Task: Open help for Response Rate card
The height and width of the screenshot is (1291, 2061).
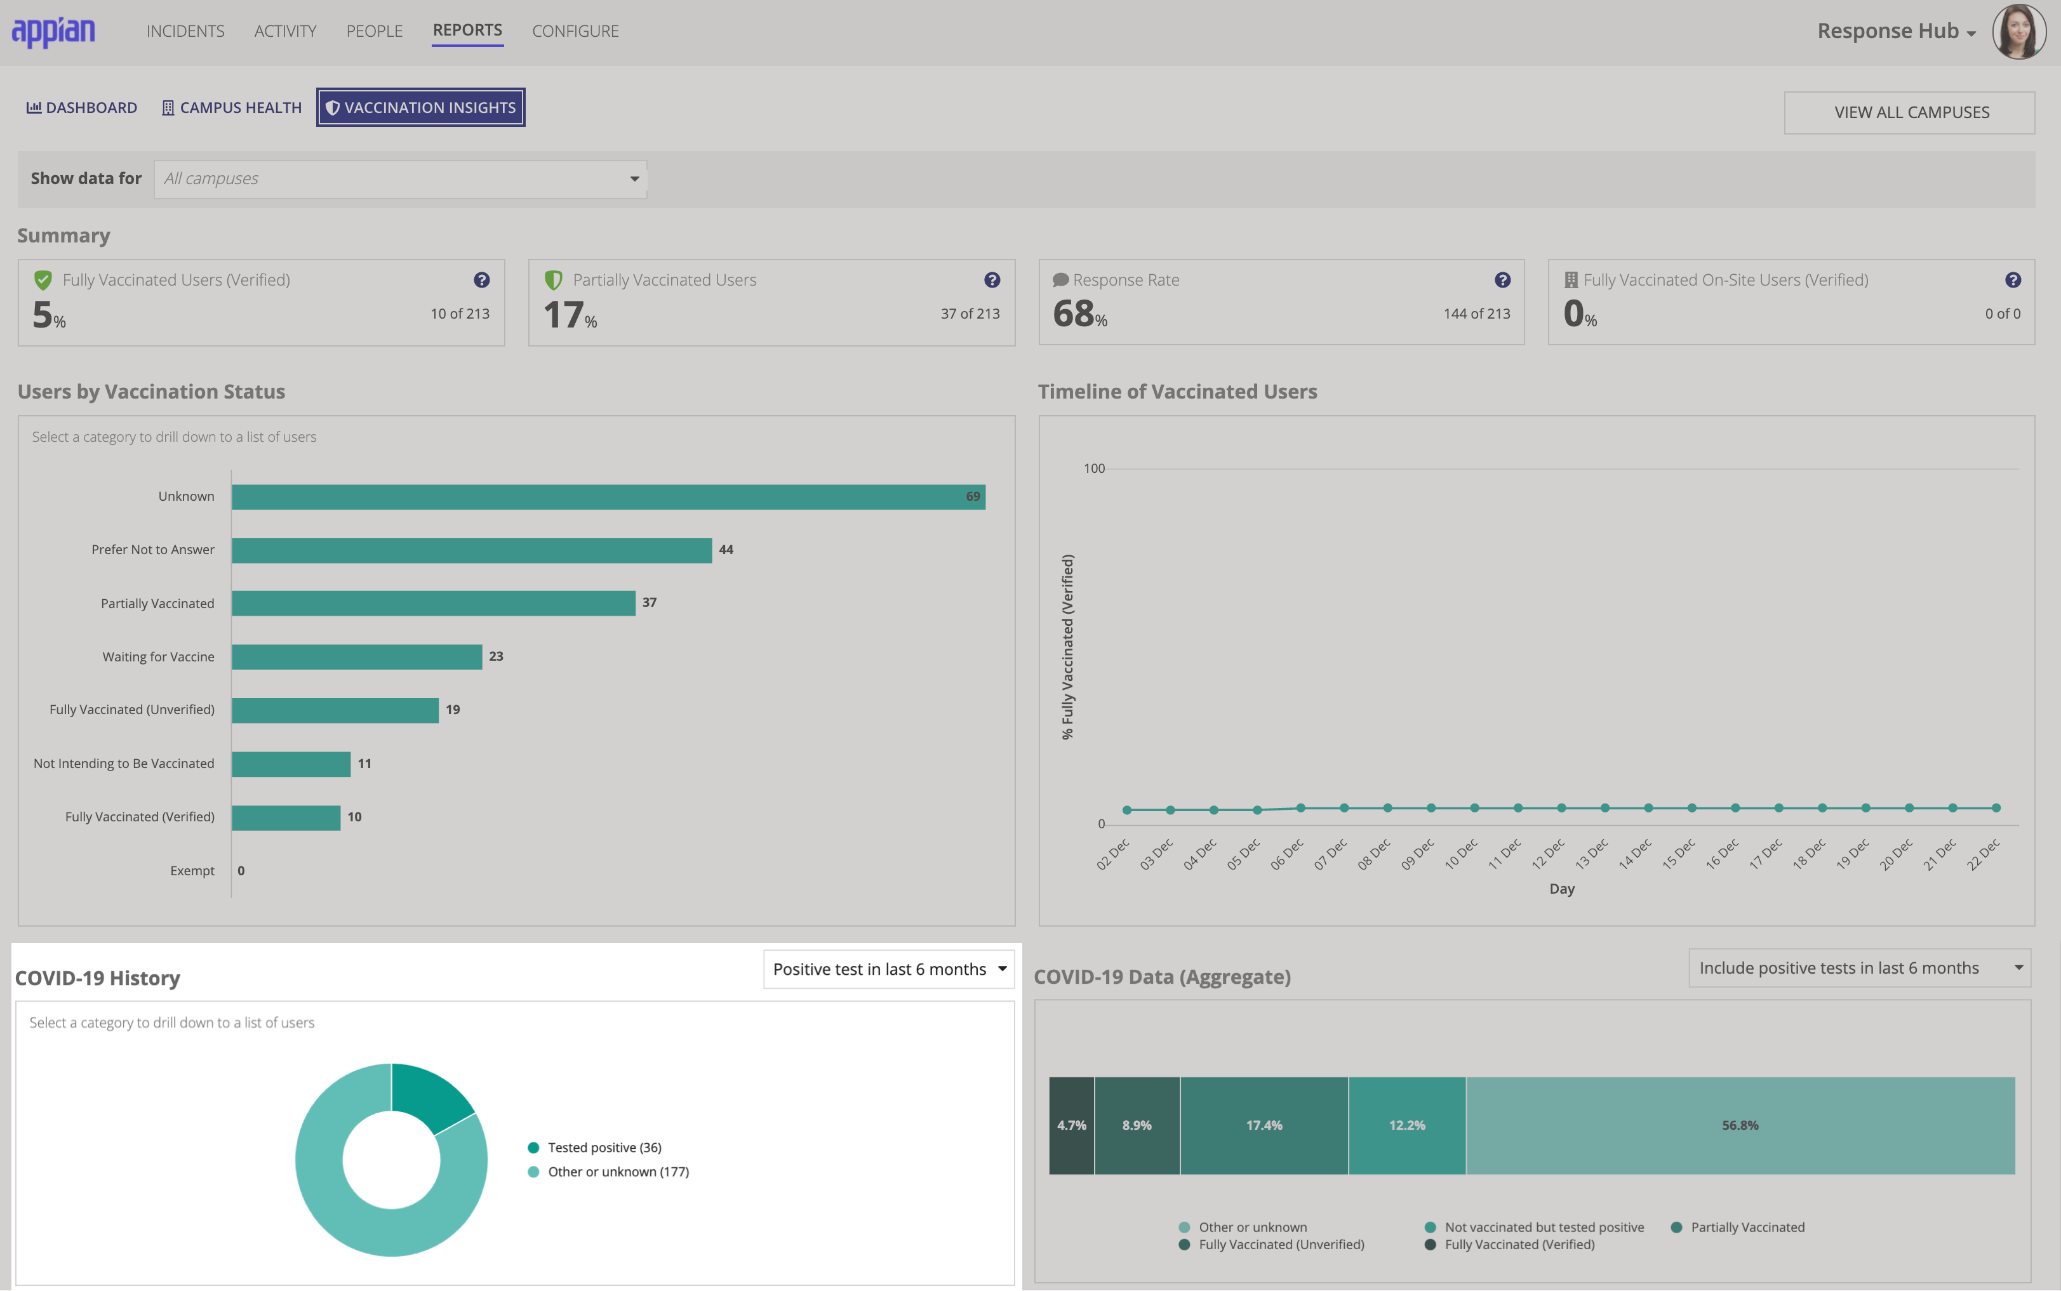Action: pyautogui.click(x=1502, y=280)
